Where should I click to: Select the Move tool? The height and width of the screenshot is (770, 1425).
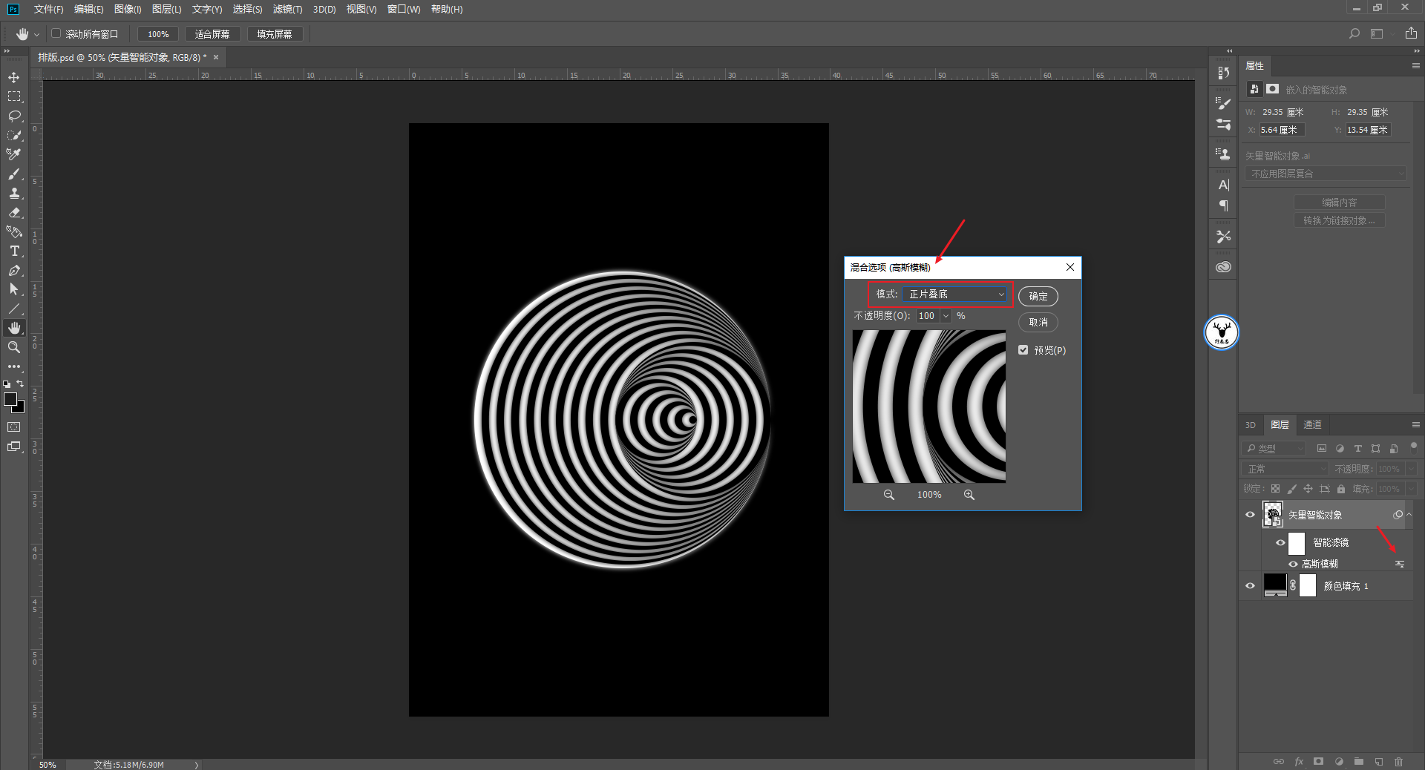tap(14, 77)
